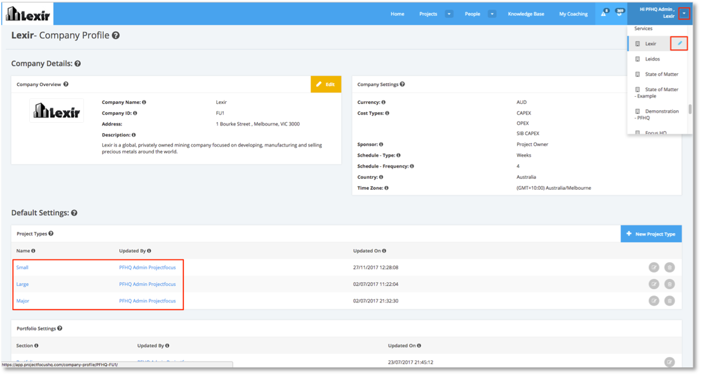
Task: Click help icon next to Company Overview
Action: (x=66, y=84)
